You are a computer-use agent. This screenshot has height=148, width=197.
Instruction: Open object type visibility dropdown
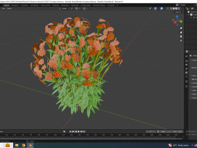[151, 9]
